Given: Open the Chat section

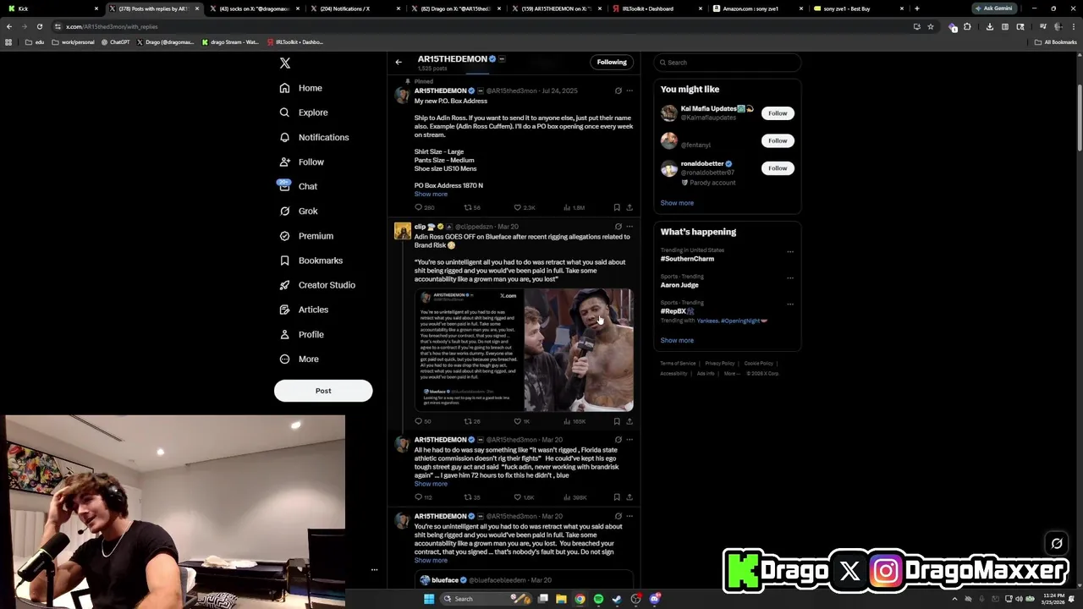Looking at the screenshot, I should click(298, 186).
